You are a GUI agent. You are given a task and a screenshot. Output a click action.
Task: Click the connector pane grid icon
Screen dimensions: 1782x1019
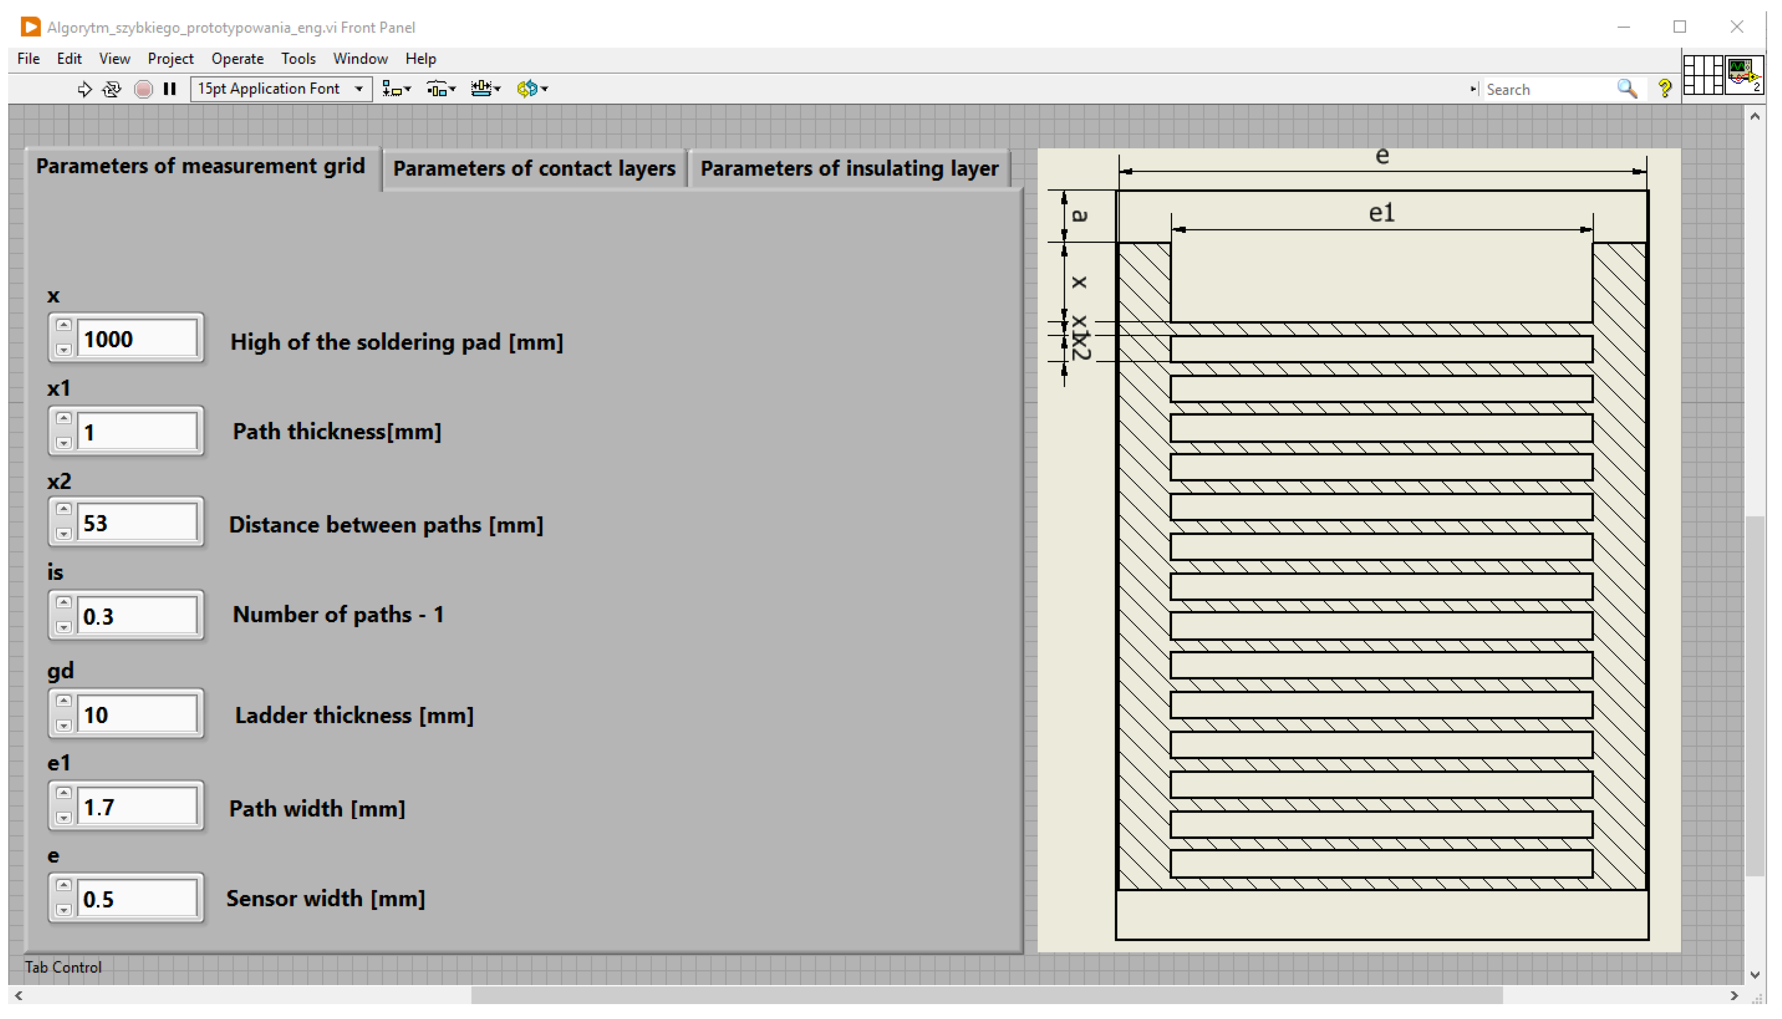tap(1703, 75)
